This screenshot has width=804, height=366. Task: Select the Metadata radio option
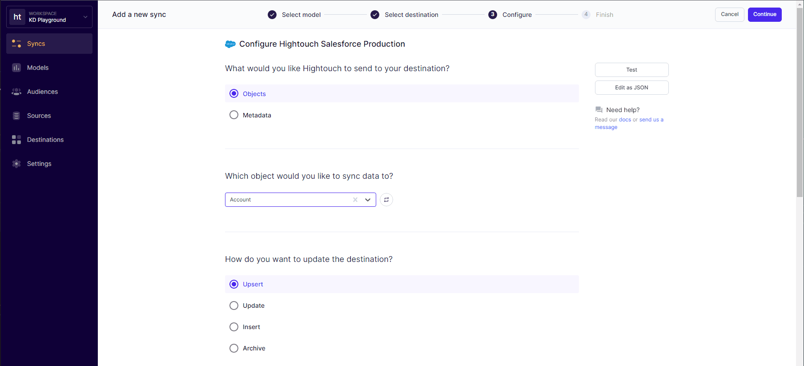234,115
